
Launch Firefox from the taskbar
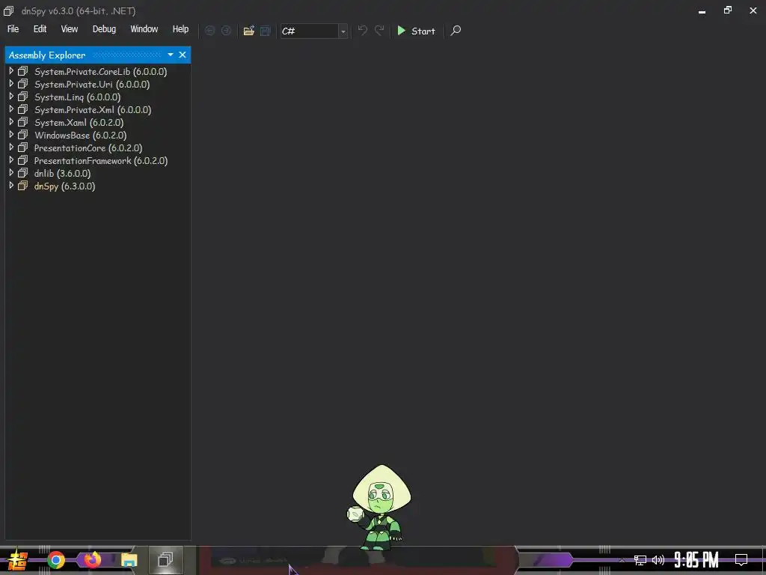92,559
